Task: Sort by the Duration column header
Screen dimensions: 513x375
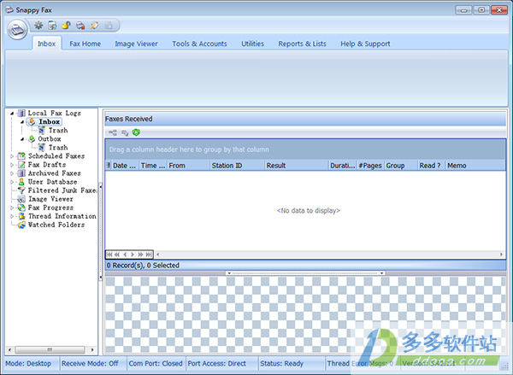Action: 343,166
